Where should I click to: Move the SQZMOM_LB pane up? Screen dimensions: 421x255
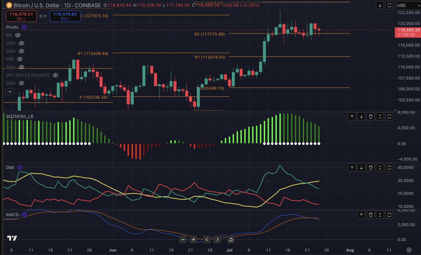[352, 116]
